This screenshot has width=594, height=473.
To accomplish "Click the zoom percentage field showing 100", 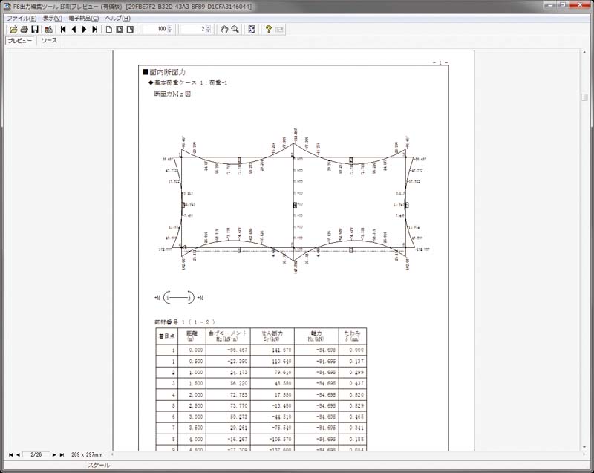I will 154,29.
